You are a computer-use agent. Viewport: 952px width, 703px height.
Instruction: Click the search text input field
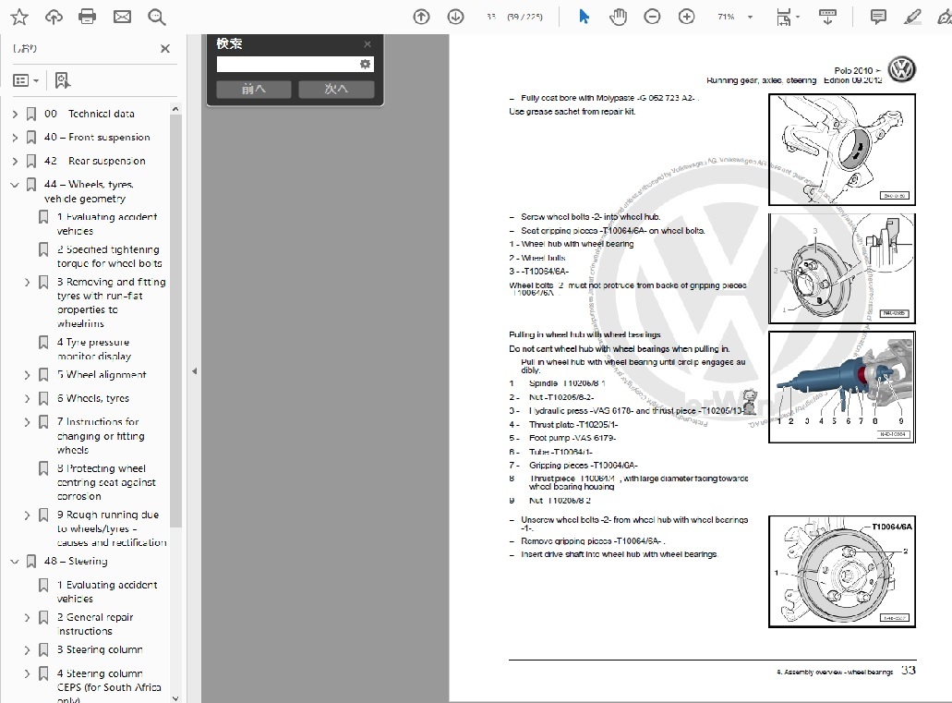pyautogui.click(x=287, y=64)
